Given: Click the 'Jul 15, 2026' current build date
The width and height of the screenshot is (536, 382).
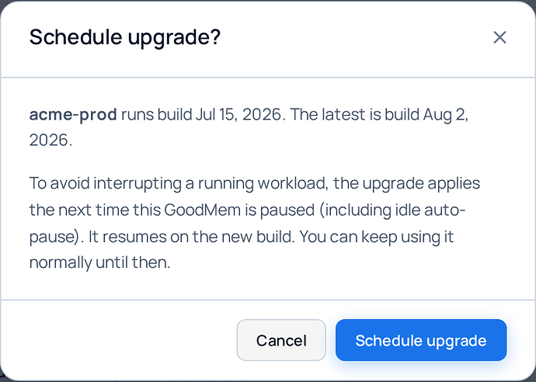Looking at the screenshot, I should [240, 114].
